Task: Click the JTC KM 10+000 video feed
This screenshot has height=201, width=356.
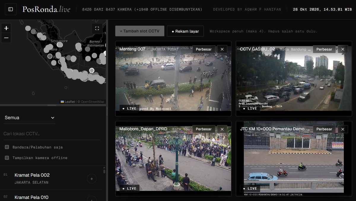Action: click(294, 158)
